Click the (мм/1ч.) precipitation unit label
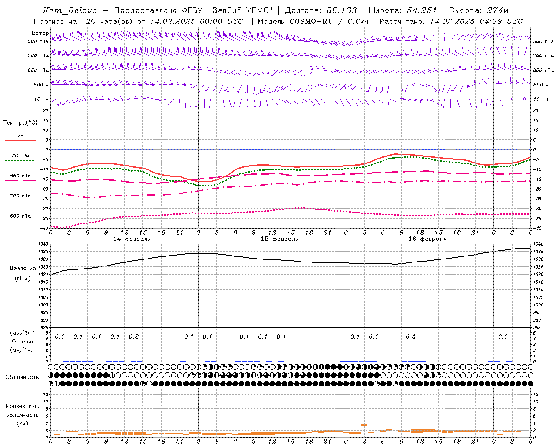The width and height of the screenshot is (556, 445). 23,350
